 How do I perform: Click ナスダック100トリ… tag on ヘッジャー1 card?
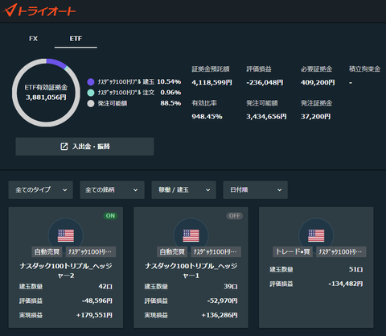[216, 252]
